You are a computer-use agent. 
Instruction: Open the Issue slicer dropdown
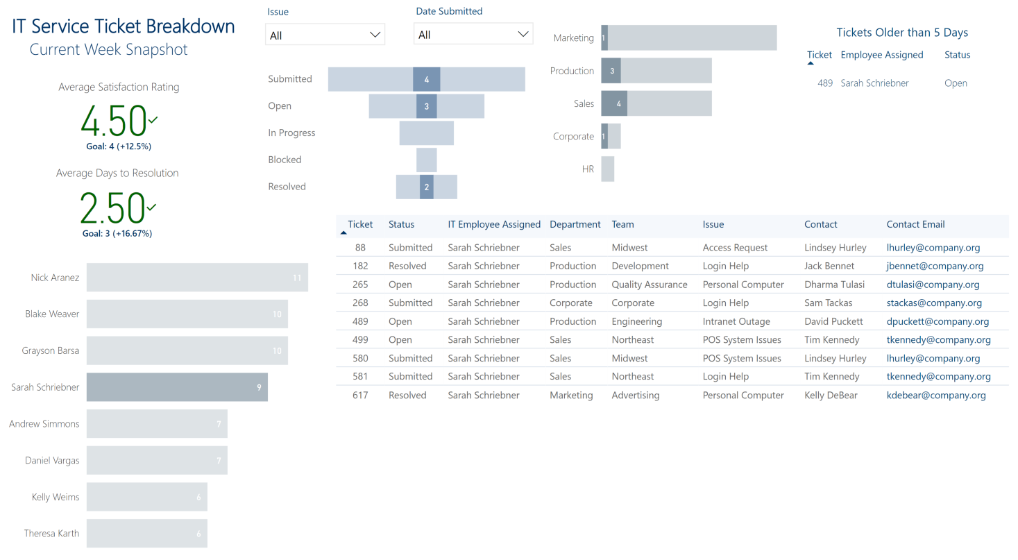tap(325, 35)
